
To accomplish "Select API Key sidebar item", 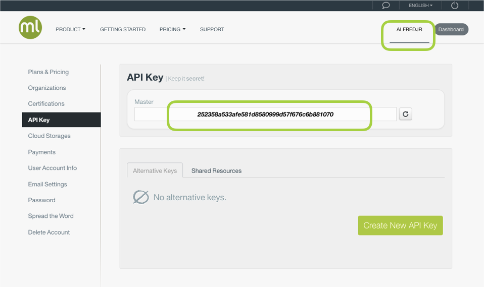I will 61,120.
